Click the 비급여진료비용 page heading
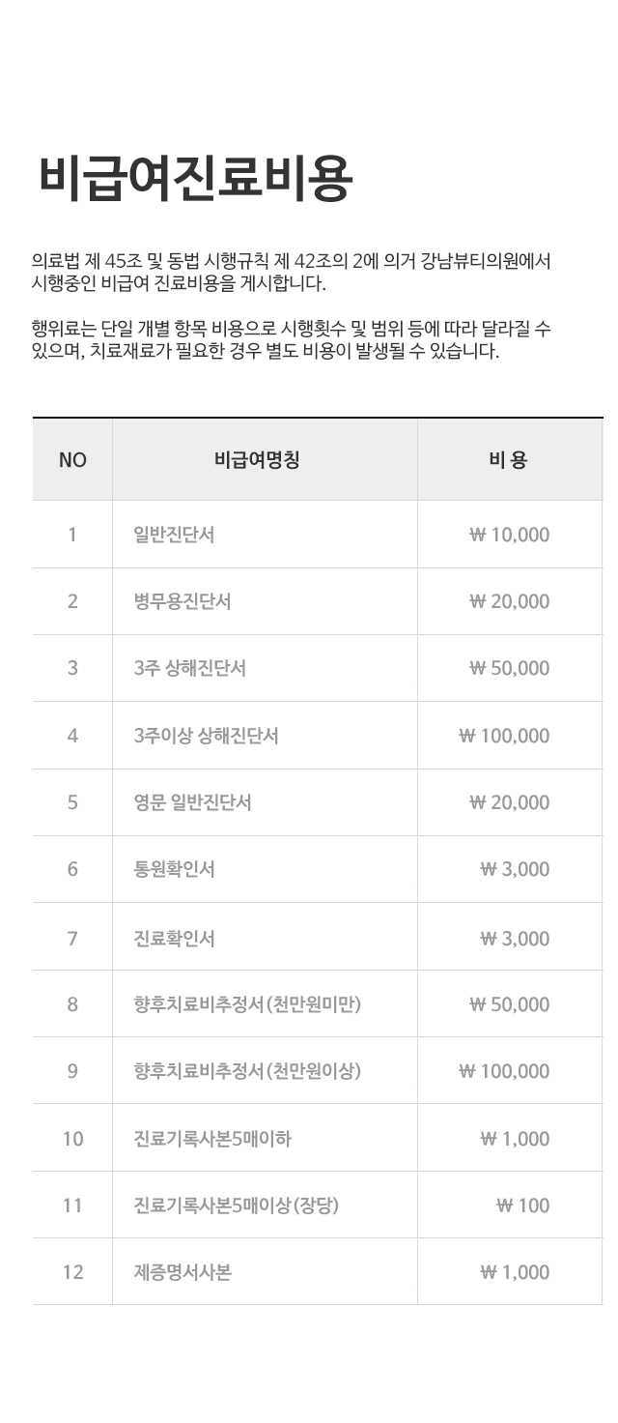Viewport: 618px width, 1423px height. click(195, 180)
